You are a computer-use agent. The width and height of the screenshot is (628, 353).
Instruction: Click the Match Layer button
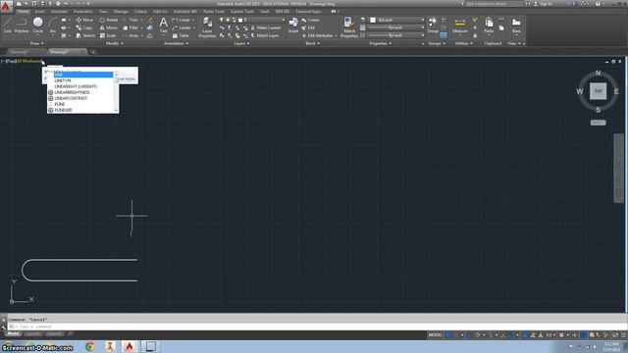265,35
